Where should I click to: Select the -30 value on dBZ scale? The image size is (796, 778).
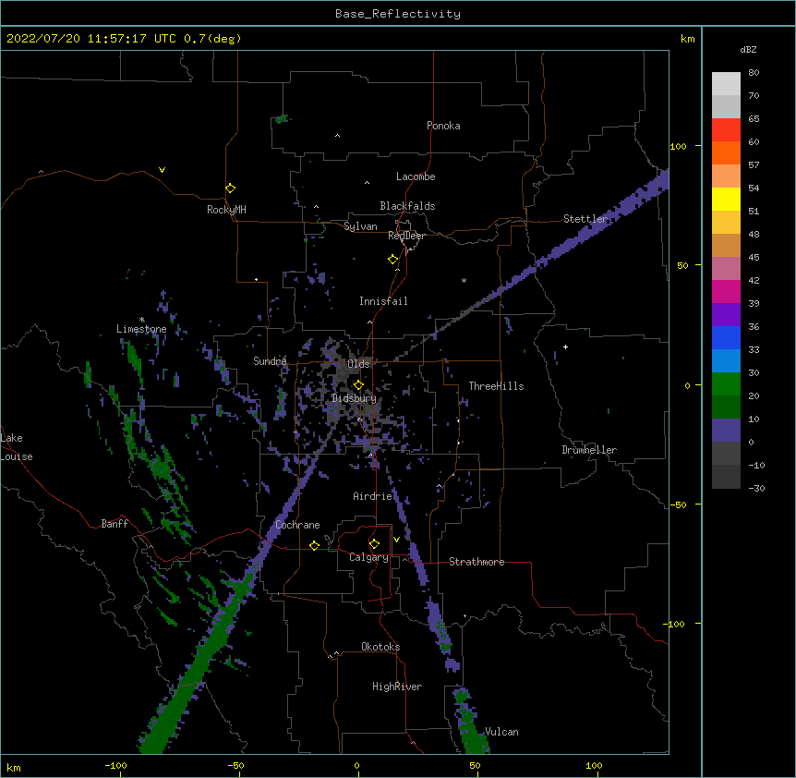(756, 488)
